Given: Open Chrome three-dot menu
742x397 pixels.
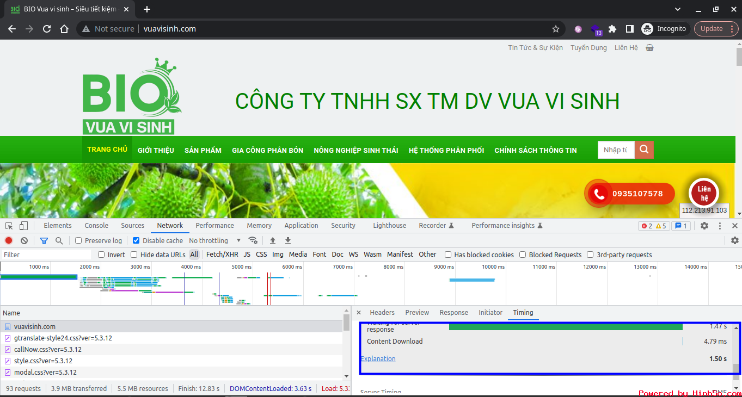Looking at the screenshot, I should (x=732, y=29).
